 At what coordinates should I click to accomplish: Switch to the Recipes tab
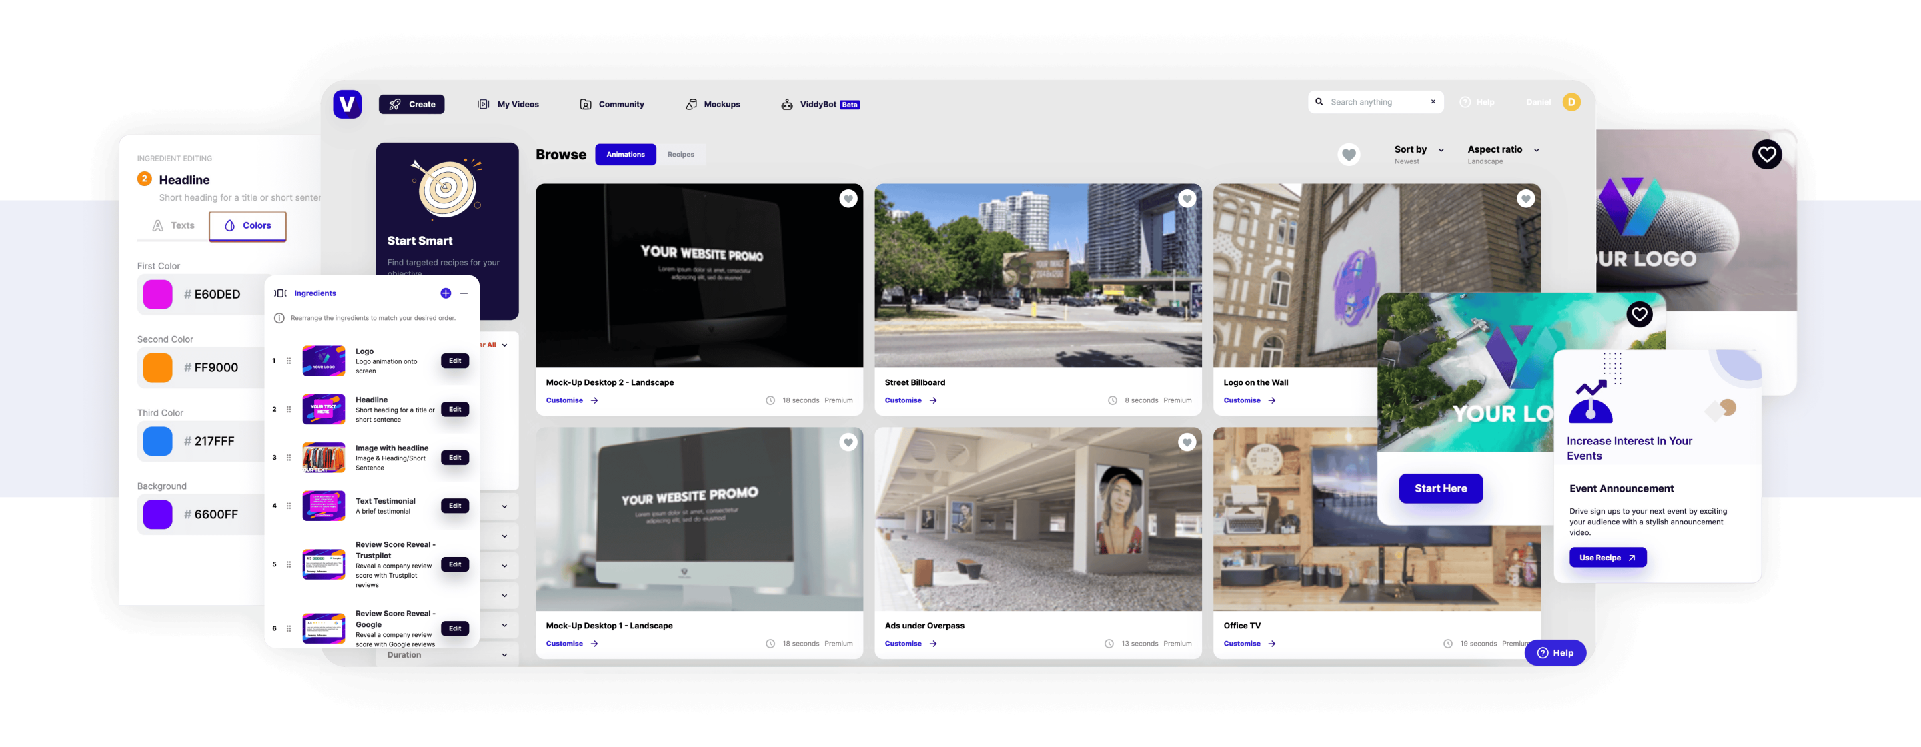[x=680, y=155]
